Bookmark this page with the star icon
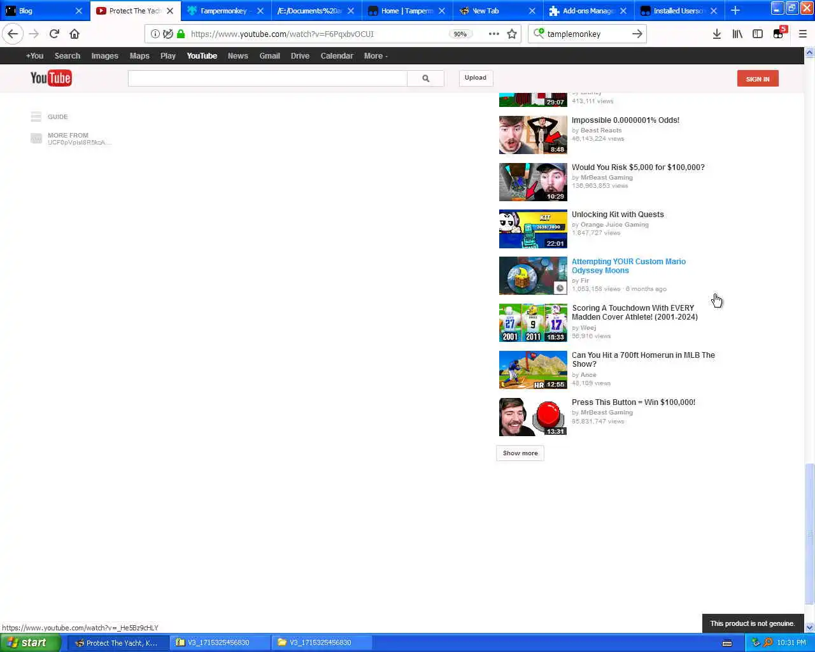This screenshot has height=652, width=815. (x=512, y=34)
